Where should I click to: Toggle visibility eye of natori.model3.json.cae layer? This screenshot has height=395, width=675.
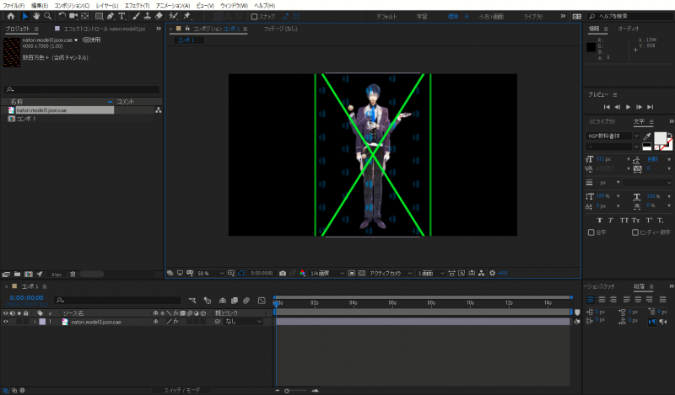(6, 322)
